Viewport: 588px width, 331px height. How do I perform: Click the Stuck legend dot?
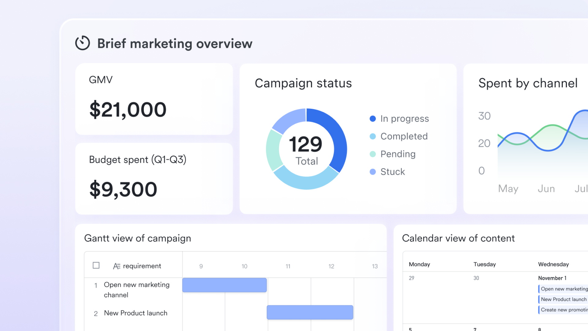(x=373, y=172)
